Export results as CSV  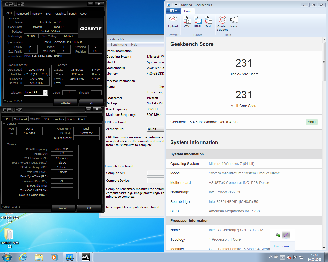(x=187, y=22)
